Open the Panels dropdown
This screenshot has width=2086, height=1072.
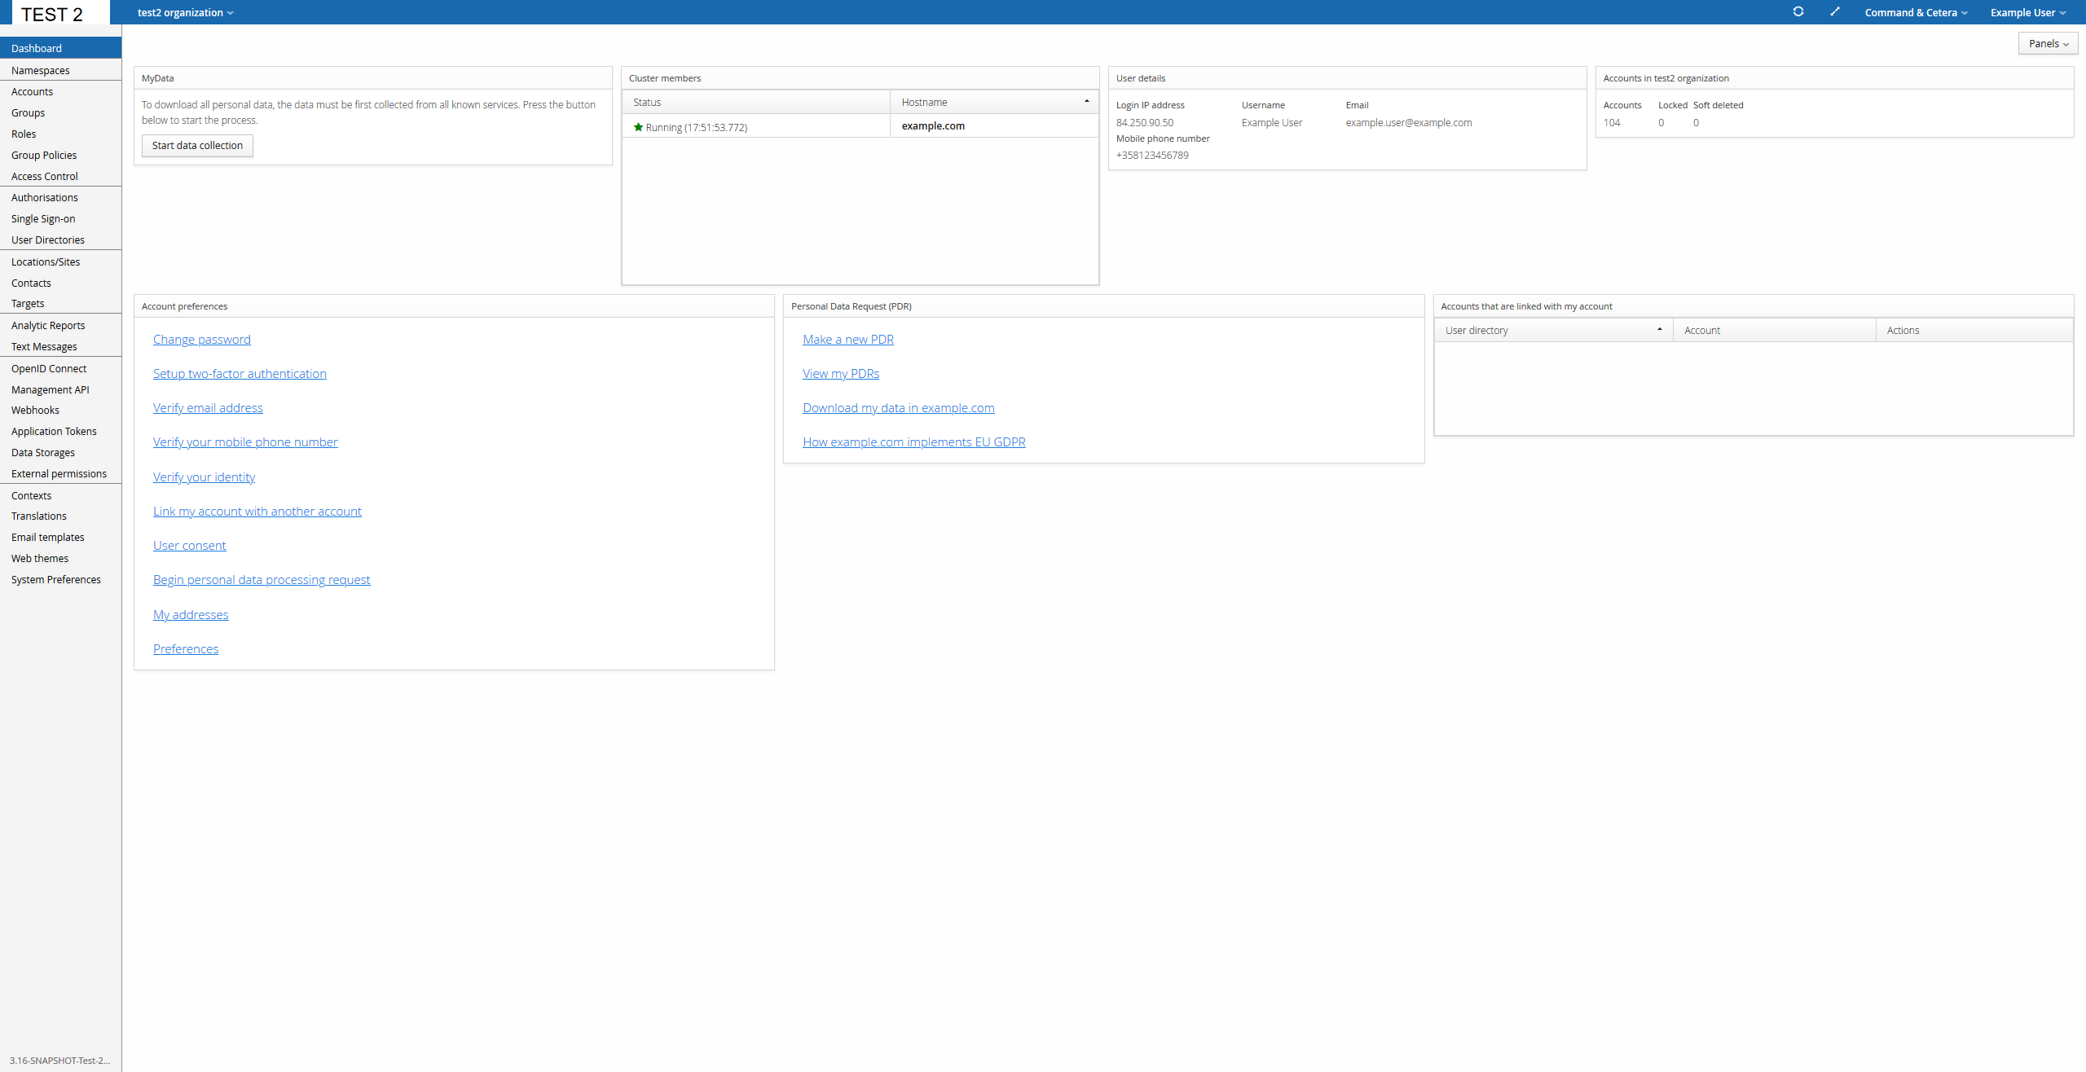tap(2048, 44)
